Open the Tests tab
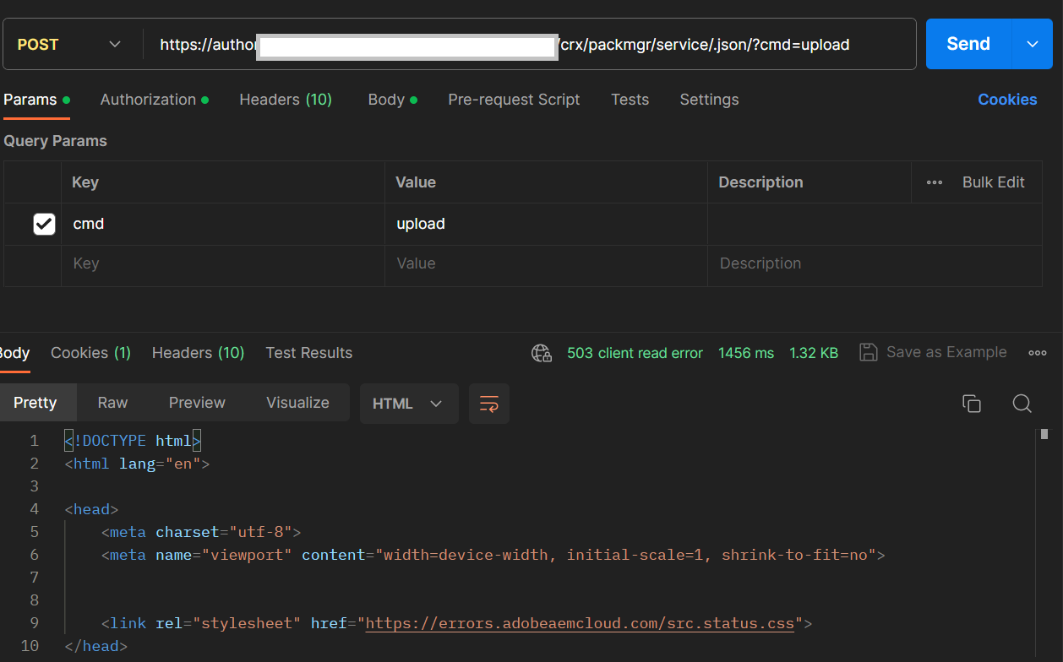Viewport: 1063px width, 662px height. pyautogui.click(x=630, y=100)
